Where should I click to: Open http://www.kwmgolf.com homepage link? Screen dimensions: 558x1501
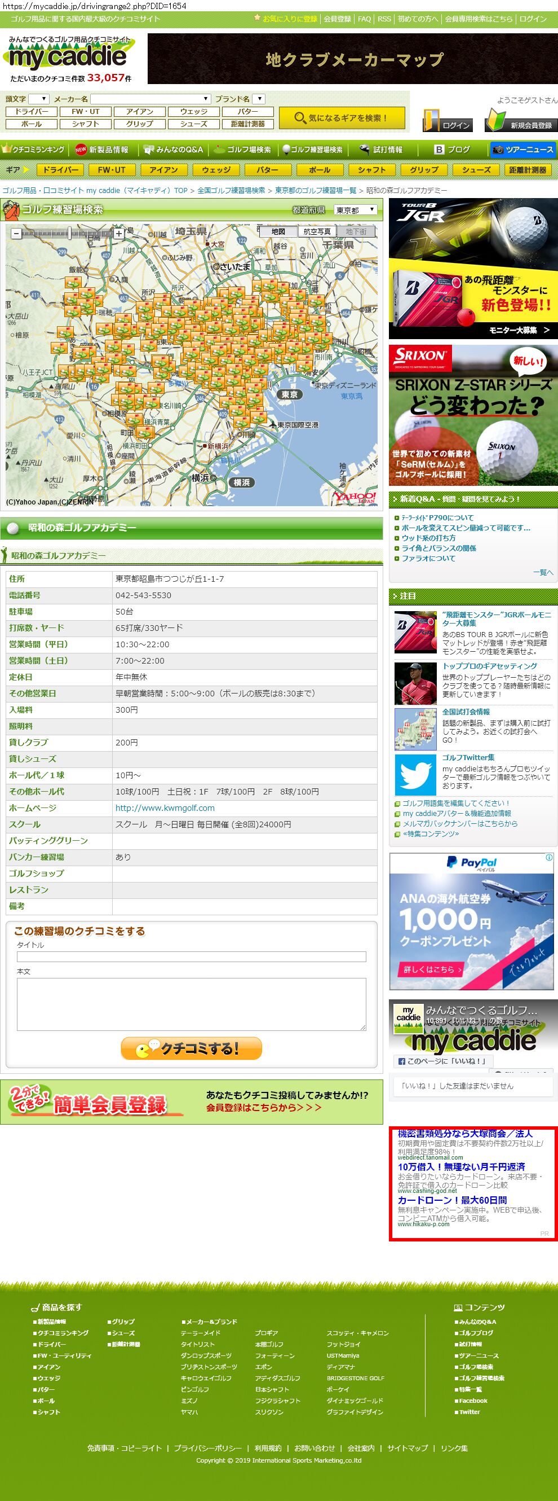coord(165,807)
